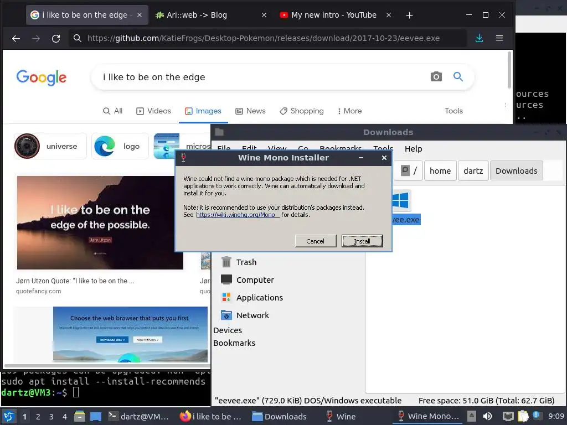Image resolution: width=567 pixels, height=425 pixels.
Task: Click the blue Google search magnifier icon
Action: pyautogui.click(x=458, y=76)
